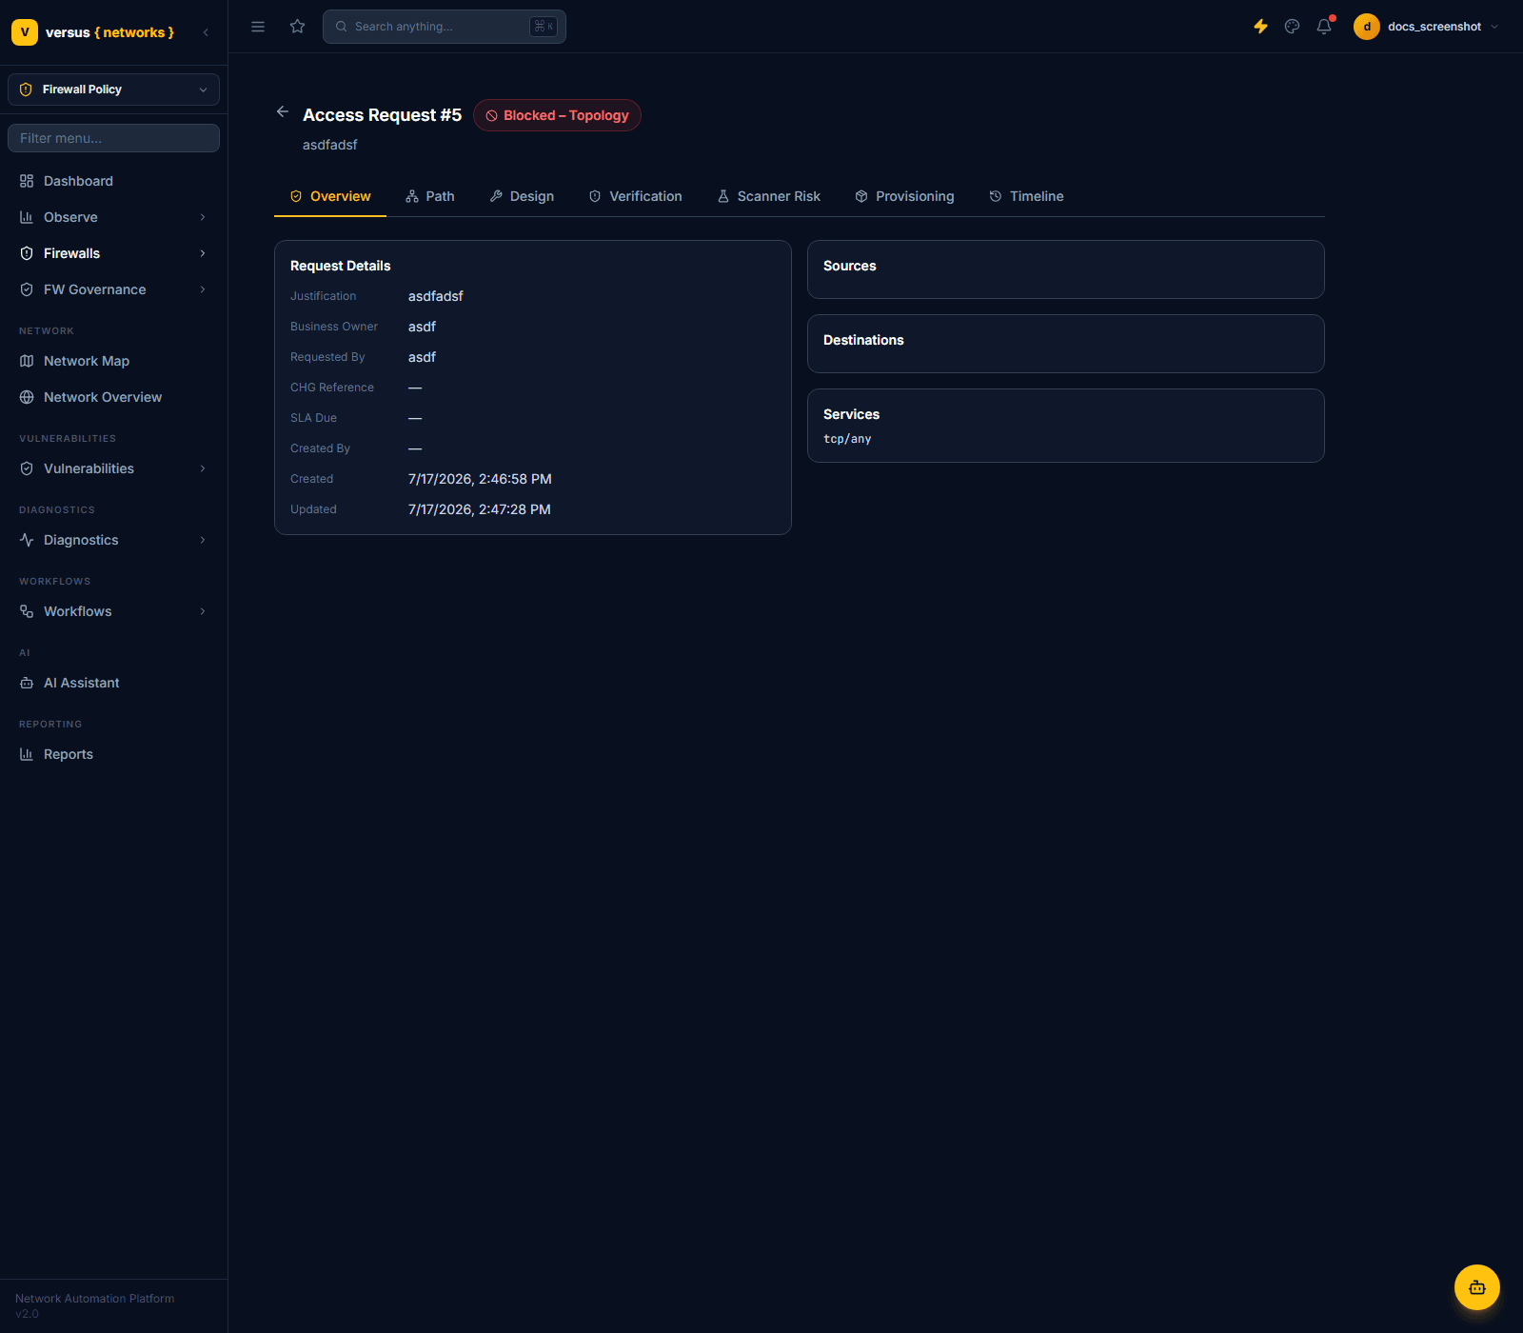Collapse sidebar using the chevron near logo
This screenshot has width=1523, height=1333.
click(x=206, y=32)
